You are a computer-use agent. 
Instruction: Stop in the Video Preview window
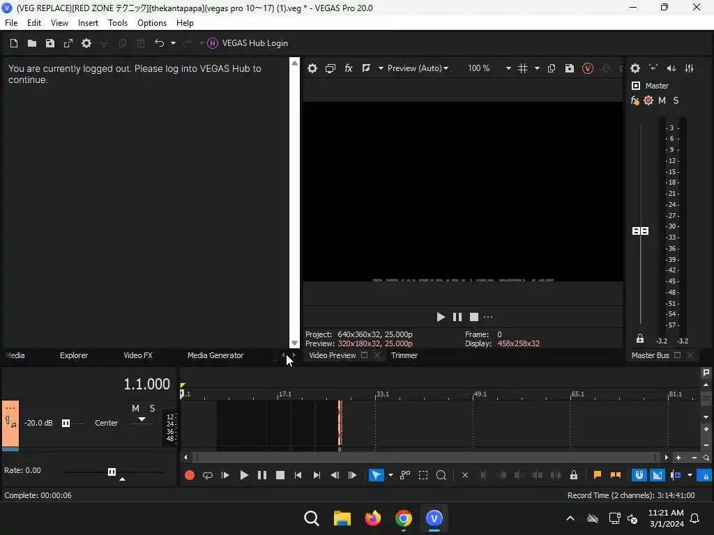coord(474,317)
